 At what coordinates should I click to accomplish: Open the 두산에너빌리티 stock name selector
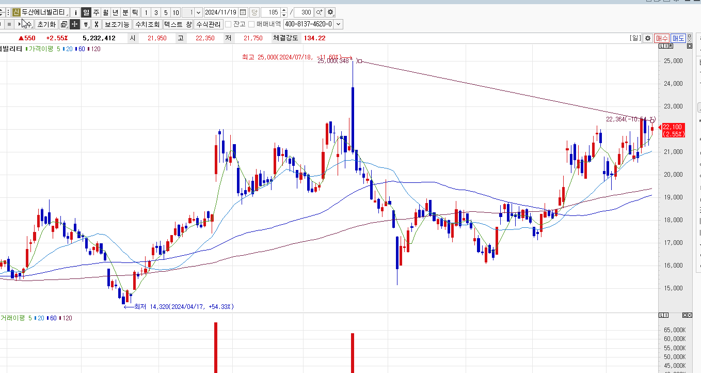tap(43, 12)
